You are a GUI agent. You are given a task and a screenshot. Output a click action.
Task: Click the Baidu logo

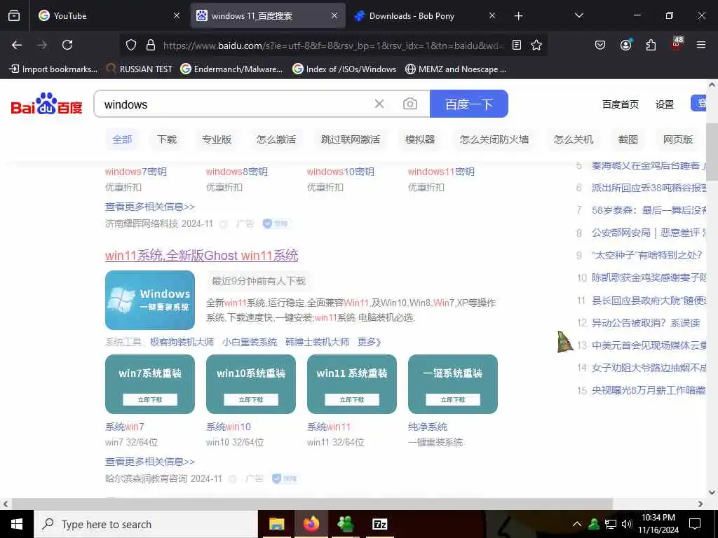point(46,104)
